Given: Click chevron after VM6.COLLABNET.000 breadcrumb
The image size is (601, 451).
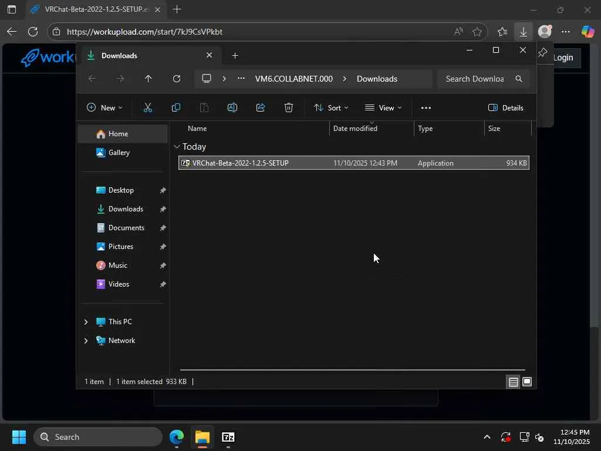Looking at the screenshot, I should 345,79.
